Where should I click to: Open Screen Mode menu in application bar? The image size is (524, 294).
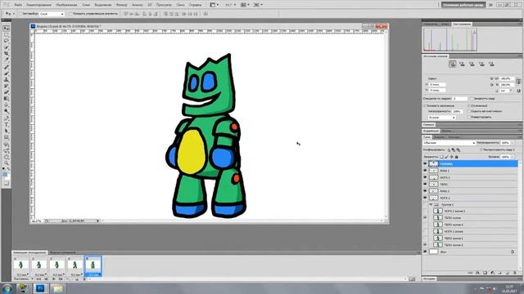(258, 5)
